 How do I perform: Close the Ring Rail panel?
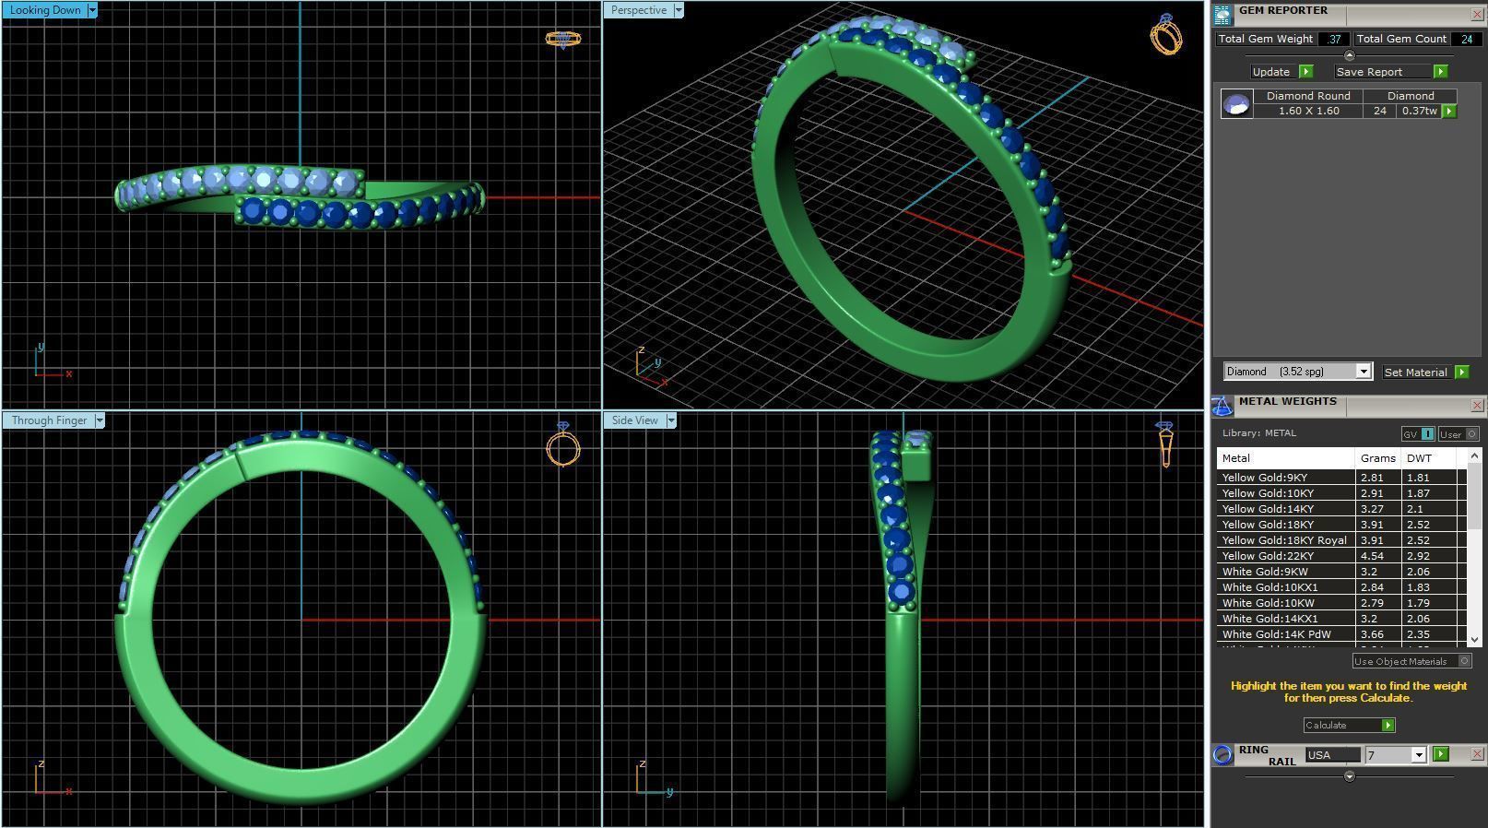(1477, 754)
